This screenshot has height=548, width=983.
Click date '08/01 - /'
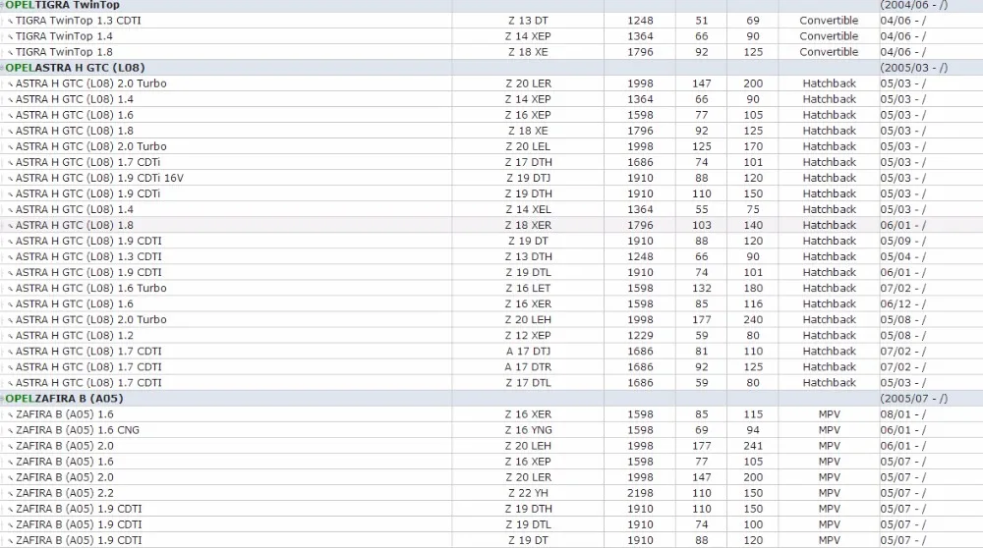pyautogui.click(x=902, y=414)
